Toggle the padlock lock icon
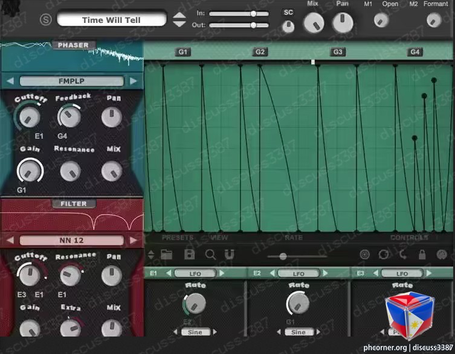This screenshot has height=354, width=455. click(422, 254)
